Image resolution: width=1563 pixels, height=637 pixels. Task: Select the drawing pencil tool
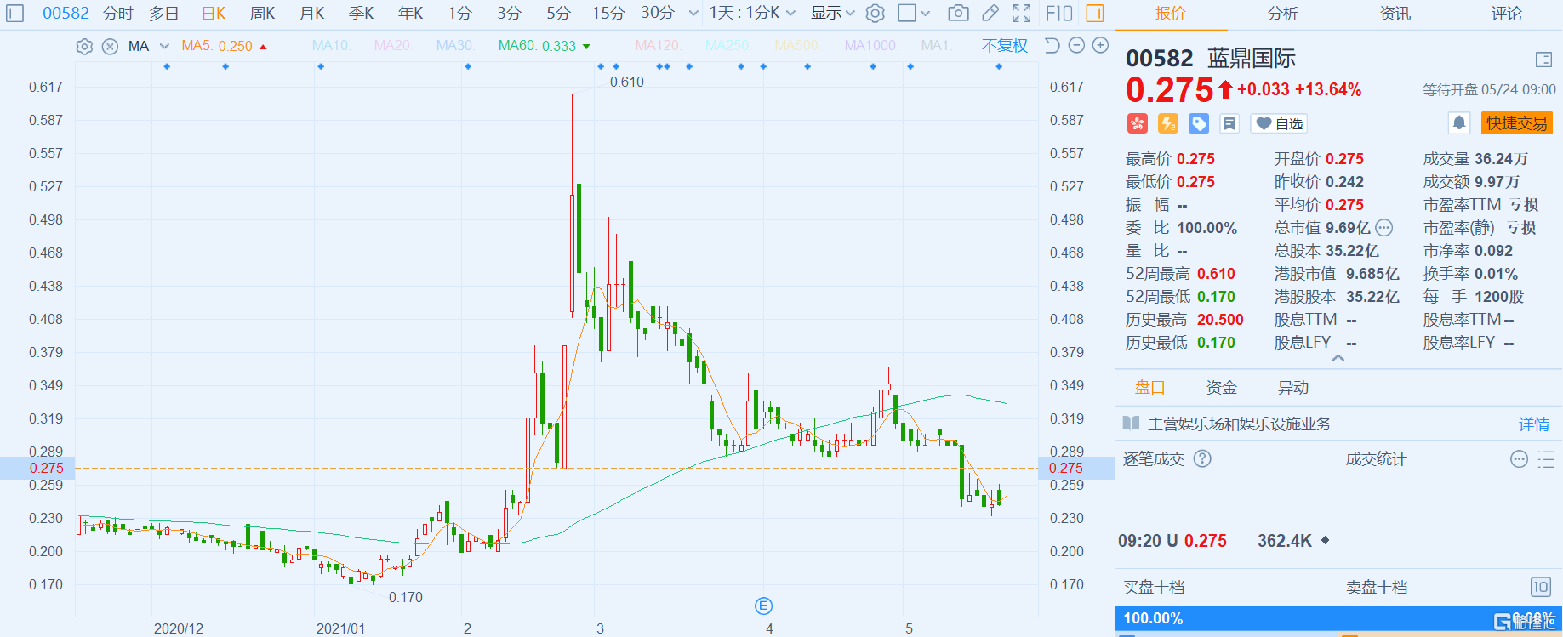pos(990,13)
